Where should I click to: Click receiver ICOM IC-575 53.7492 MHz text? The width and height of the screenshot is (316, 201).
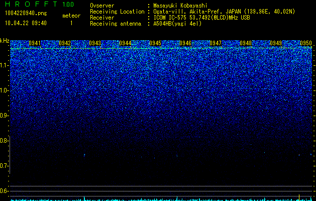(201, 18)
